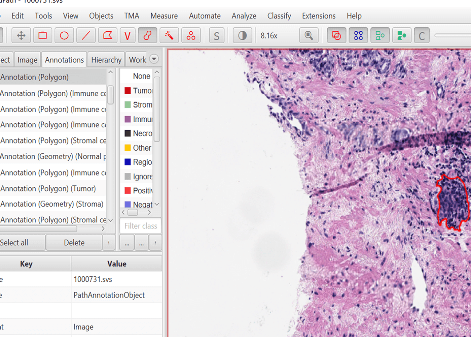Click the Stroma class green color swatch
471x337 pixels.
click(x=128, y=104)
